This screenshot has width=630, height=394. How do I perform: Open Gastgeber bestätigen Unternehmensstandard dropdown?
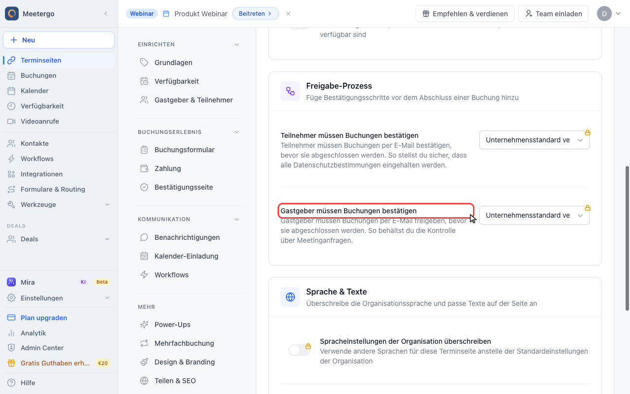click(x=535, y=215)
